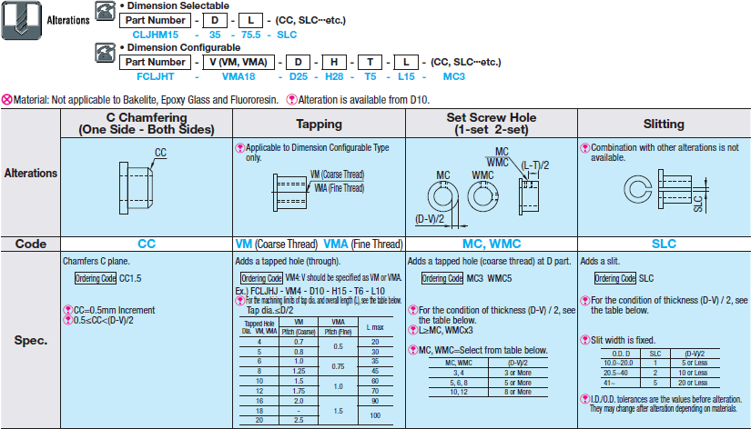Click the example value FCLJHT
751x429 pixels.
coord(155,76)
